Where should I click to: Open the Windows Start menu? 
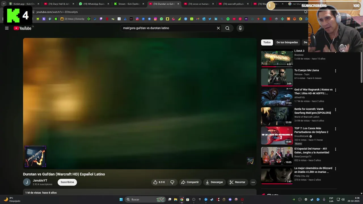[x=121, y=199]
